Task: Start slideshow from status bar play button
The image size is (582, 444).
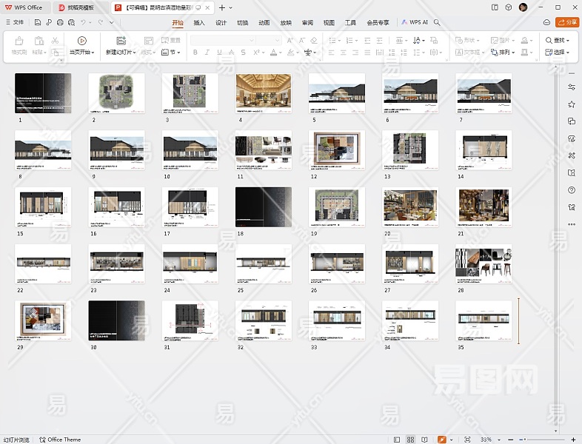Action: (442, 440)
